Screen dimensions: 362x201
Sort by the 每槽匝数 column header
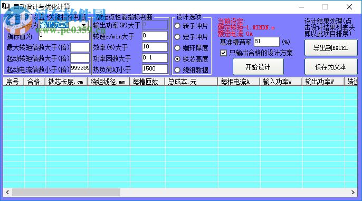(x=147, y=82)
